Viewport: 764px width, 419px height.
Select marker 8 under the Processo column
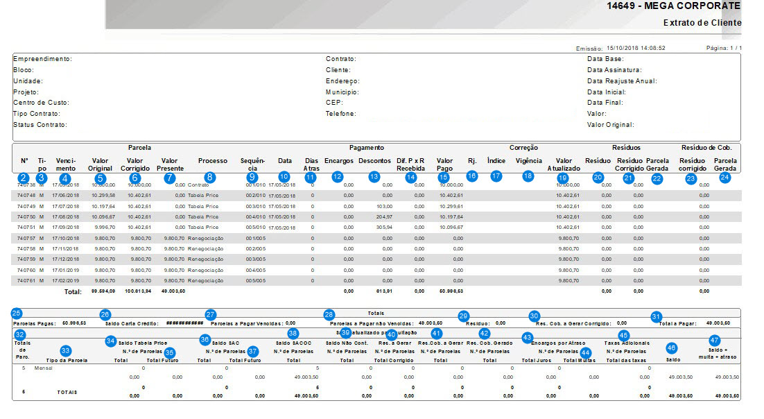click(x=209, y=178)
